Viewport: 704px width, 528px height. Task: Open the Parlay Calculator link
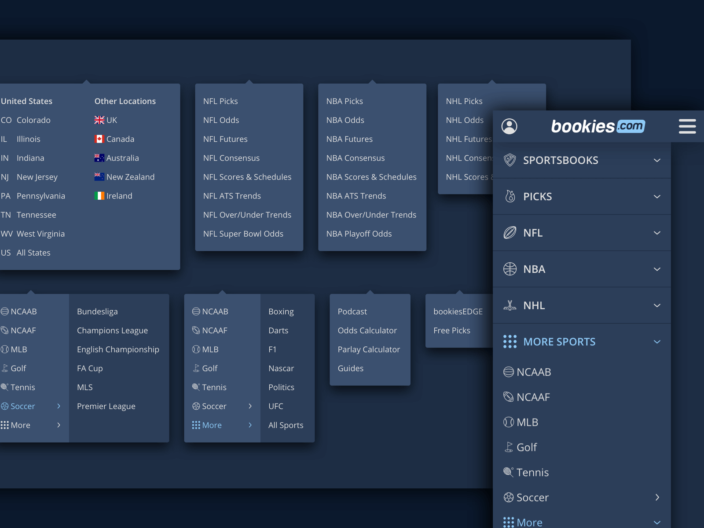[x=369, y=349]
